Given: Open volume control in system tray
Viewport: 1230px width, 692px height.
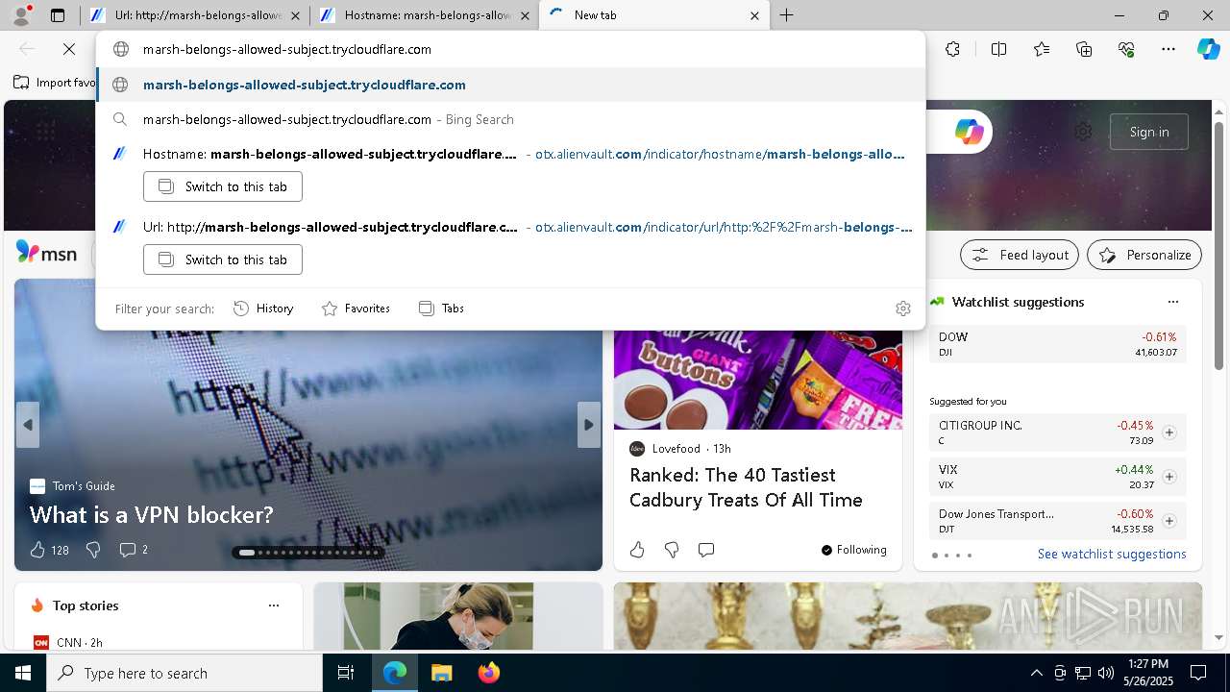Looking at the screenshot, I should point(1105,673).
